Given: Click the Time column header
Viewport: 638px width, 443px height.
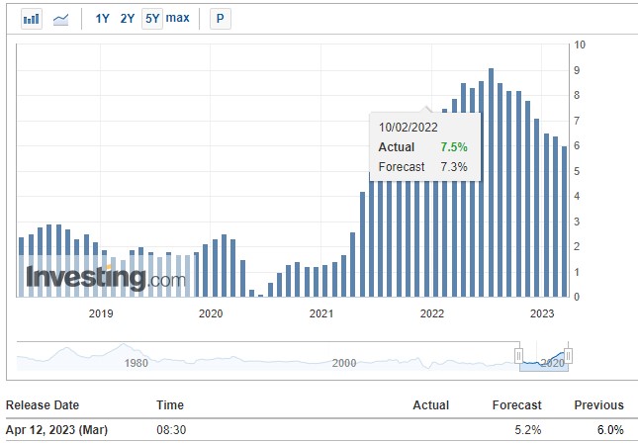Looking at the screenshot, I should (x=170, y=405).
